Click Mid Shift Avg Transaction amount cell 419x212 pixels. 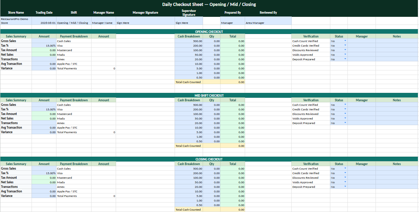[x=44, y=127]
